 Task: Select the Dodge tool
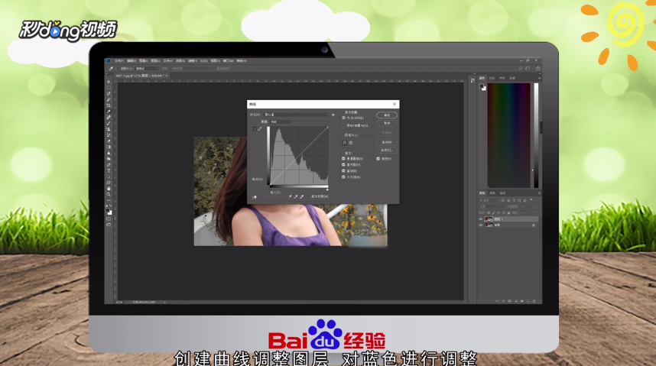pos(109,159)
